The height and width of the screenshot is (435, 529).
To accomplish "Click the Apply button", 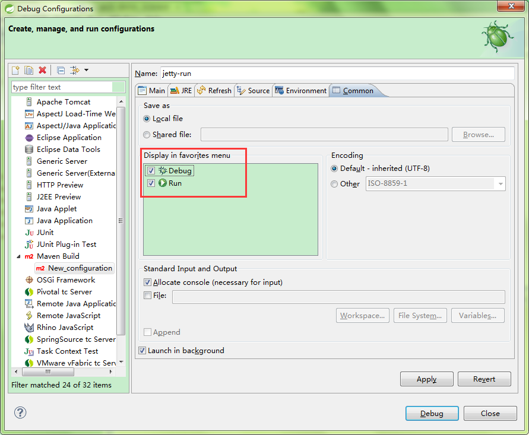I will point(427,379).
